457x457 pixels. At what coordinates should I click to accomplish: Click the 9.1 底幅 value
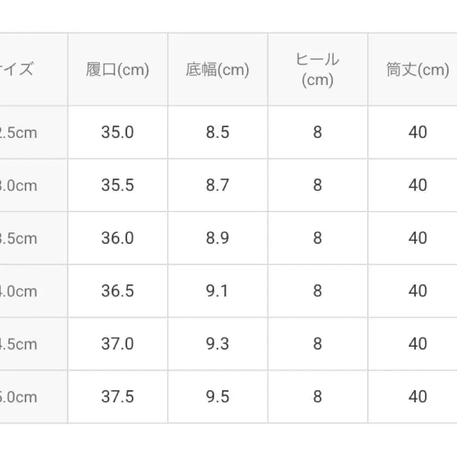coord(218,291)
